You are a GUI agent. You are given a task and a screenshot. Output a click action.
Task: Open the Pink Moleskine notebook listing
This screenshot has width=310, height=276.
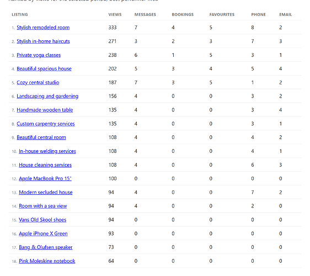pos(47,261)
